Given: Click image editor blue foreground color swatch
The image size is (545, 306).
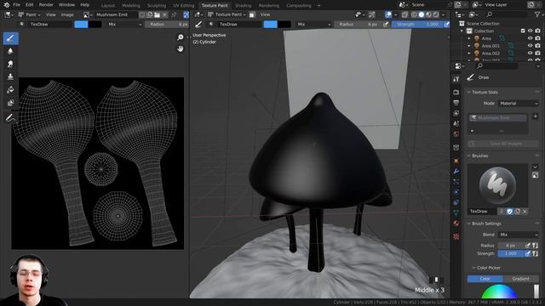Looking at the screenshot, I should coord(82,25).
